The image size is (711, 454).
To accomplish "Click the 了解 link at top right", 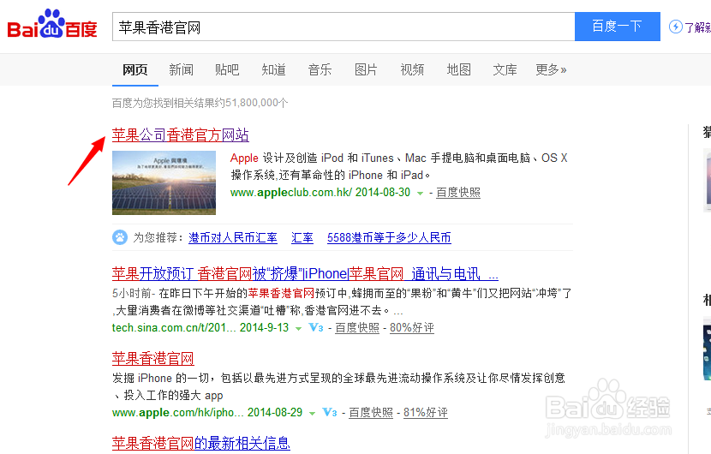I will [x=697, y=27].
